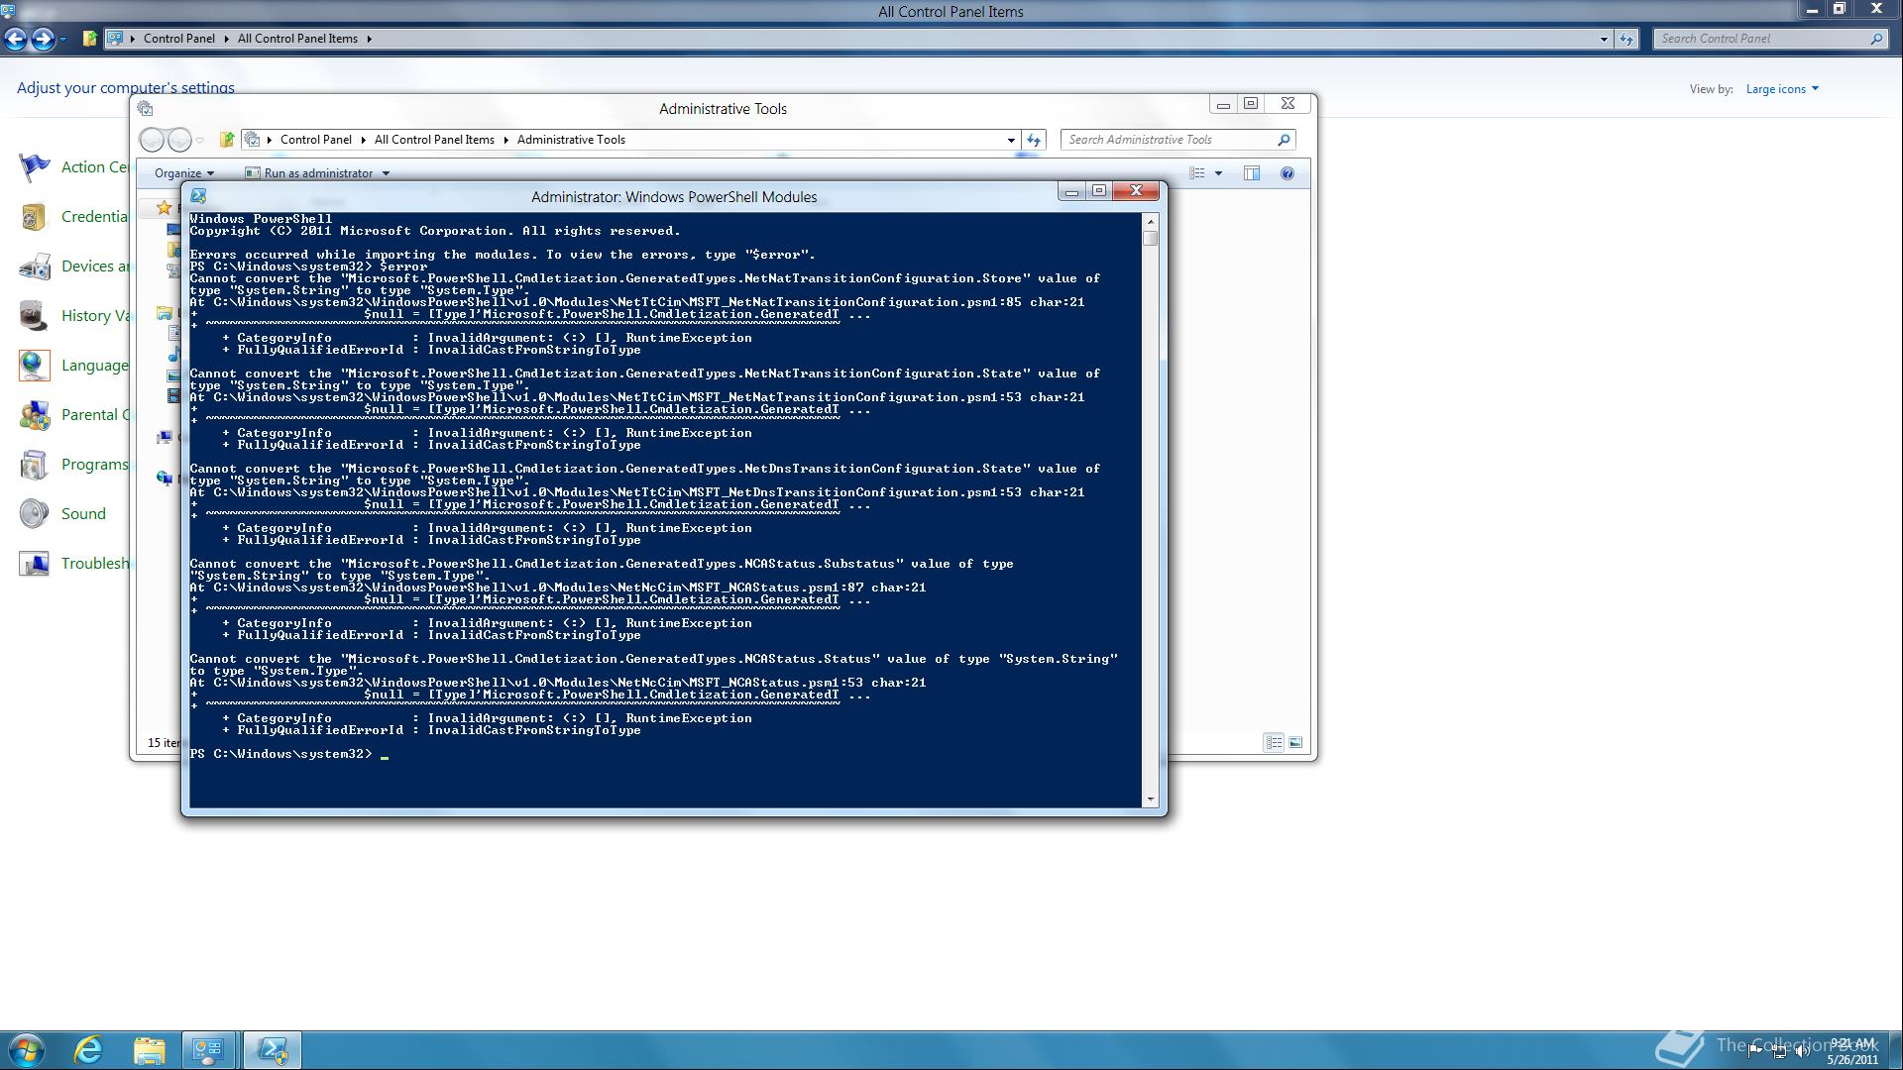Open Windows Explorer from taskbar

pos(149,1050)
